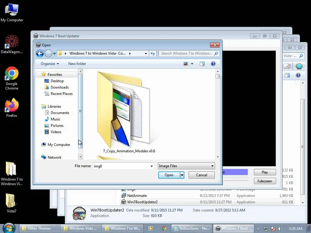
Task: Click the preview pane icon in background Explorer
Action: [287, 75]
